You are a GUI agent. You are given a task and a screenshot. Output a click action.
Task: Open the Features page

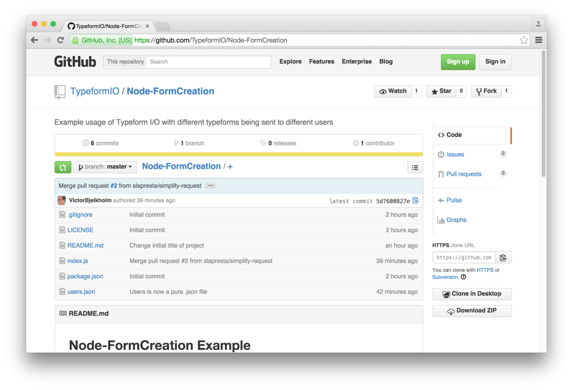point(322,62)
